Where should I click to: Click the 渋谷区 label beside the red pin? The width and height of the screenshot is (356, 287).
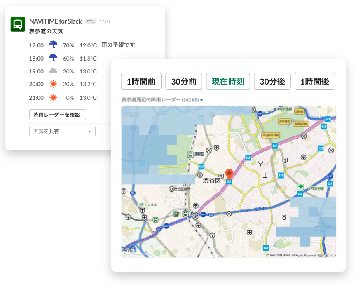tap(212, 181)
